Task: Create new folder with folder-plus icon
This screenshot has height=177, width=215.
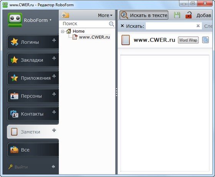Action: point(65,15)
